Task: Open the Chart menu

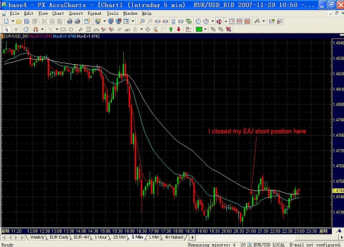Action: 58,14
